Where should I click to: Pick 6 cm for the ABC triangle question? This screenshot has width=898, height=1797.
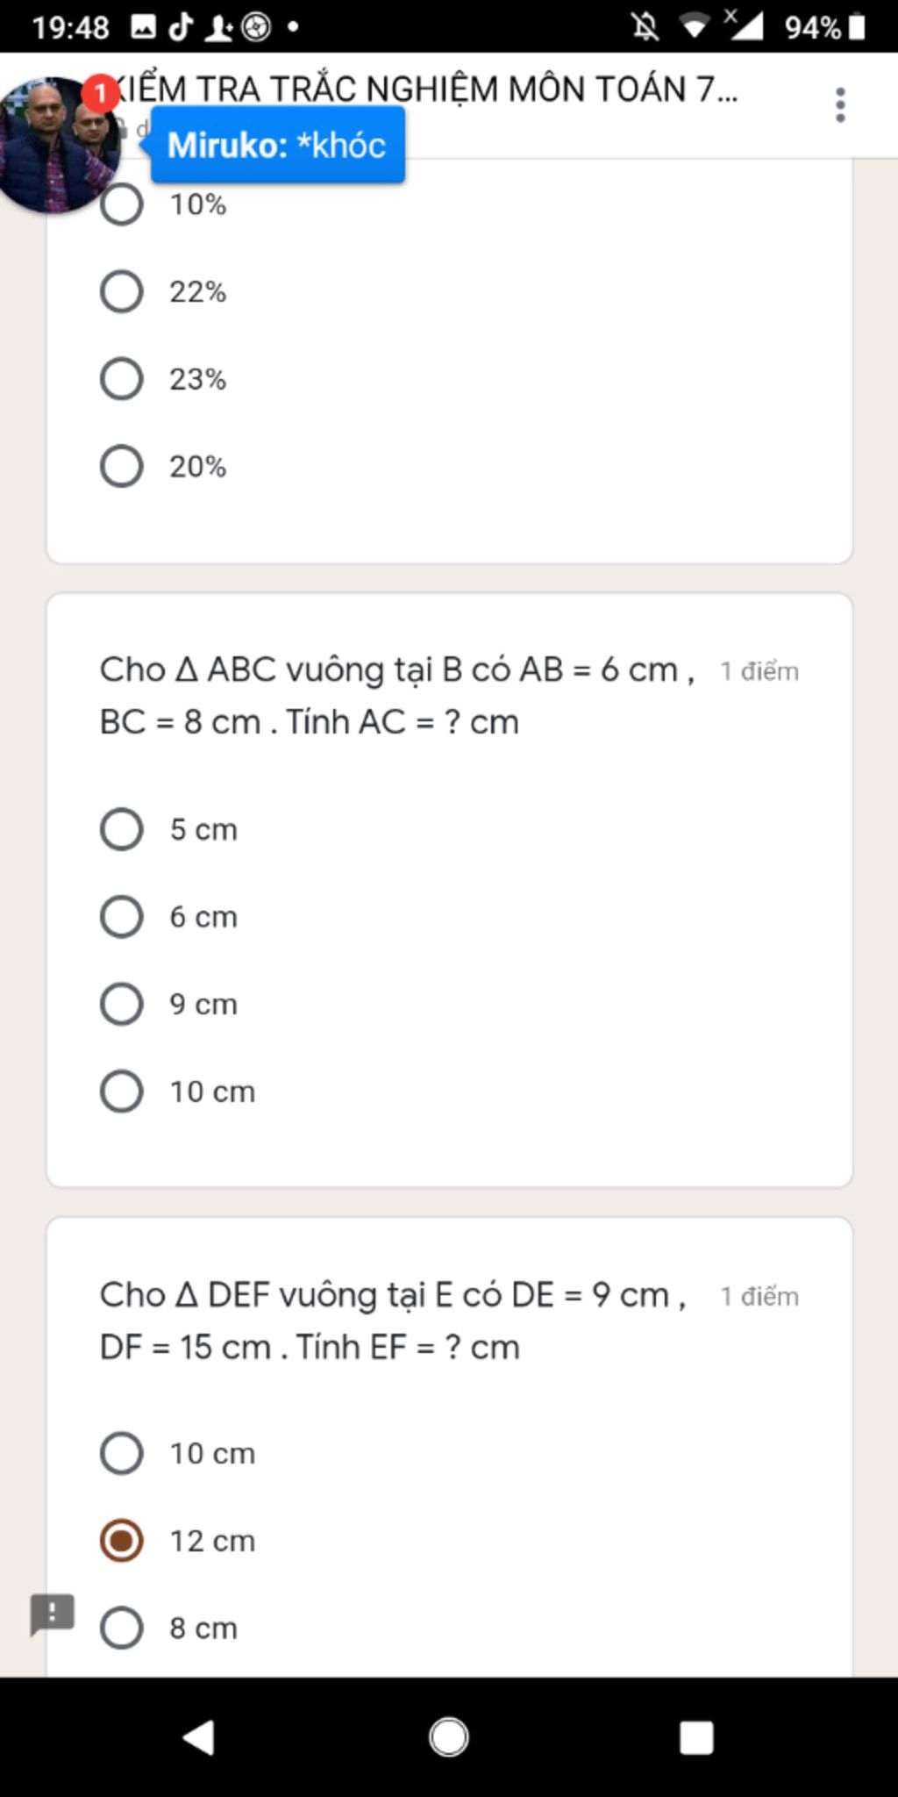pyautogui.click(x=169, y=917)
